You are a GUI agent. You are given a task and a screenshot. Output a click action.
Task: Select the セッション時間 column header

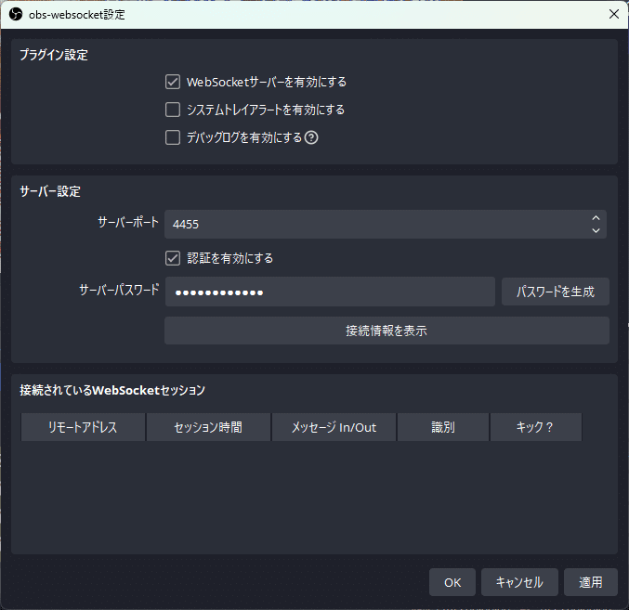(209, 427)
